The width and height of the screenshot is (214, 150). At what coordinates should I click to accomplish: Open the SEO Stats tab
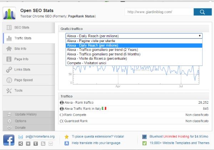[x=29, y=27]
